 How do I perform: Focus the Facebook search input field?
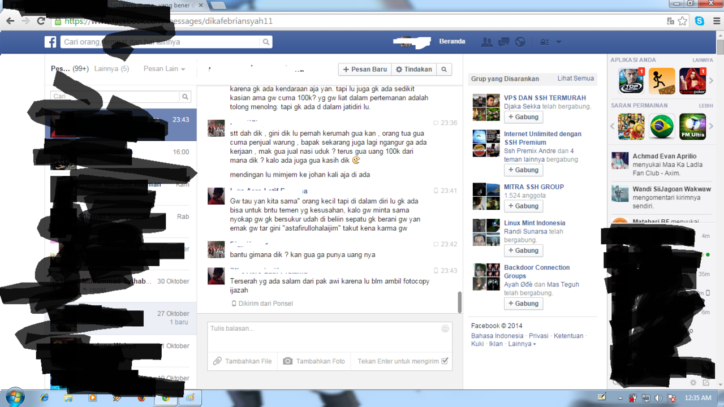coord(161,42)
